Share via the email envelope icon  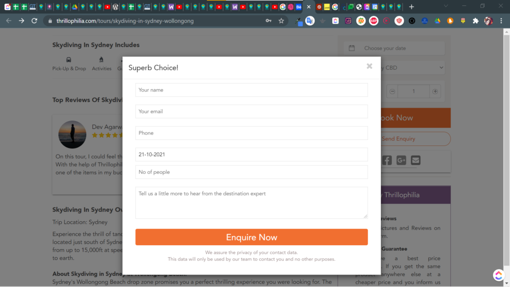point(416,160)
